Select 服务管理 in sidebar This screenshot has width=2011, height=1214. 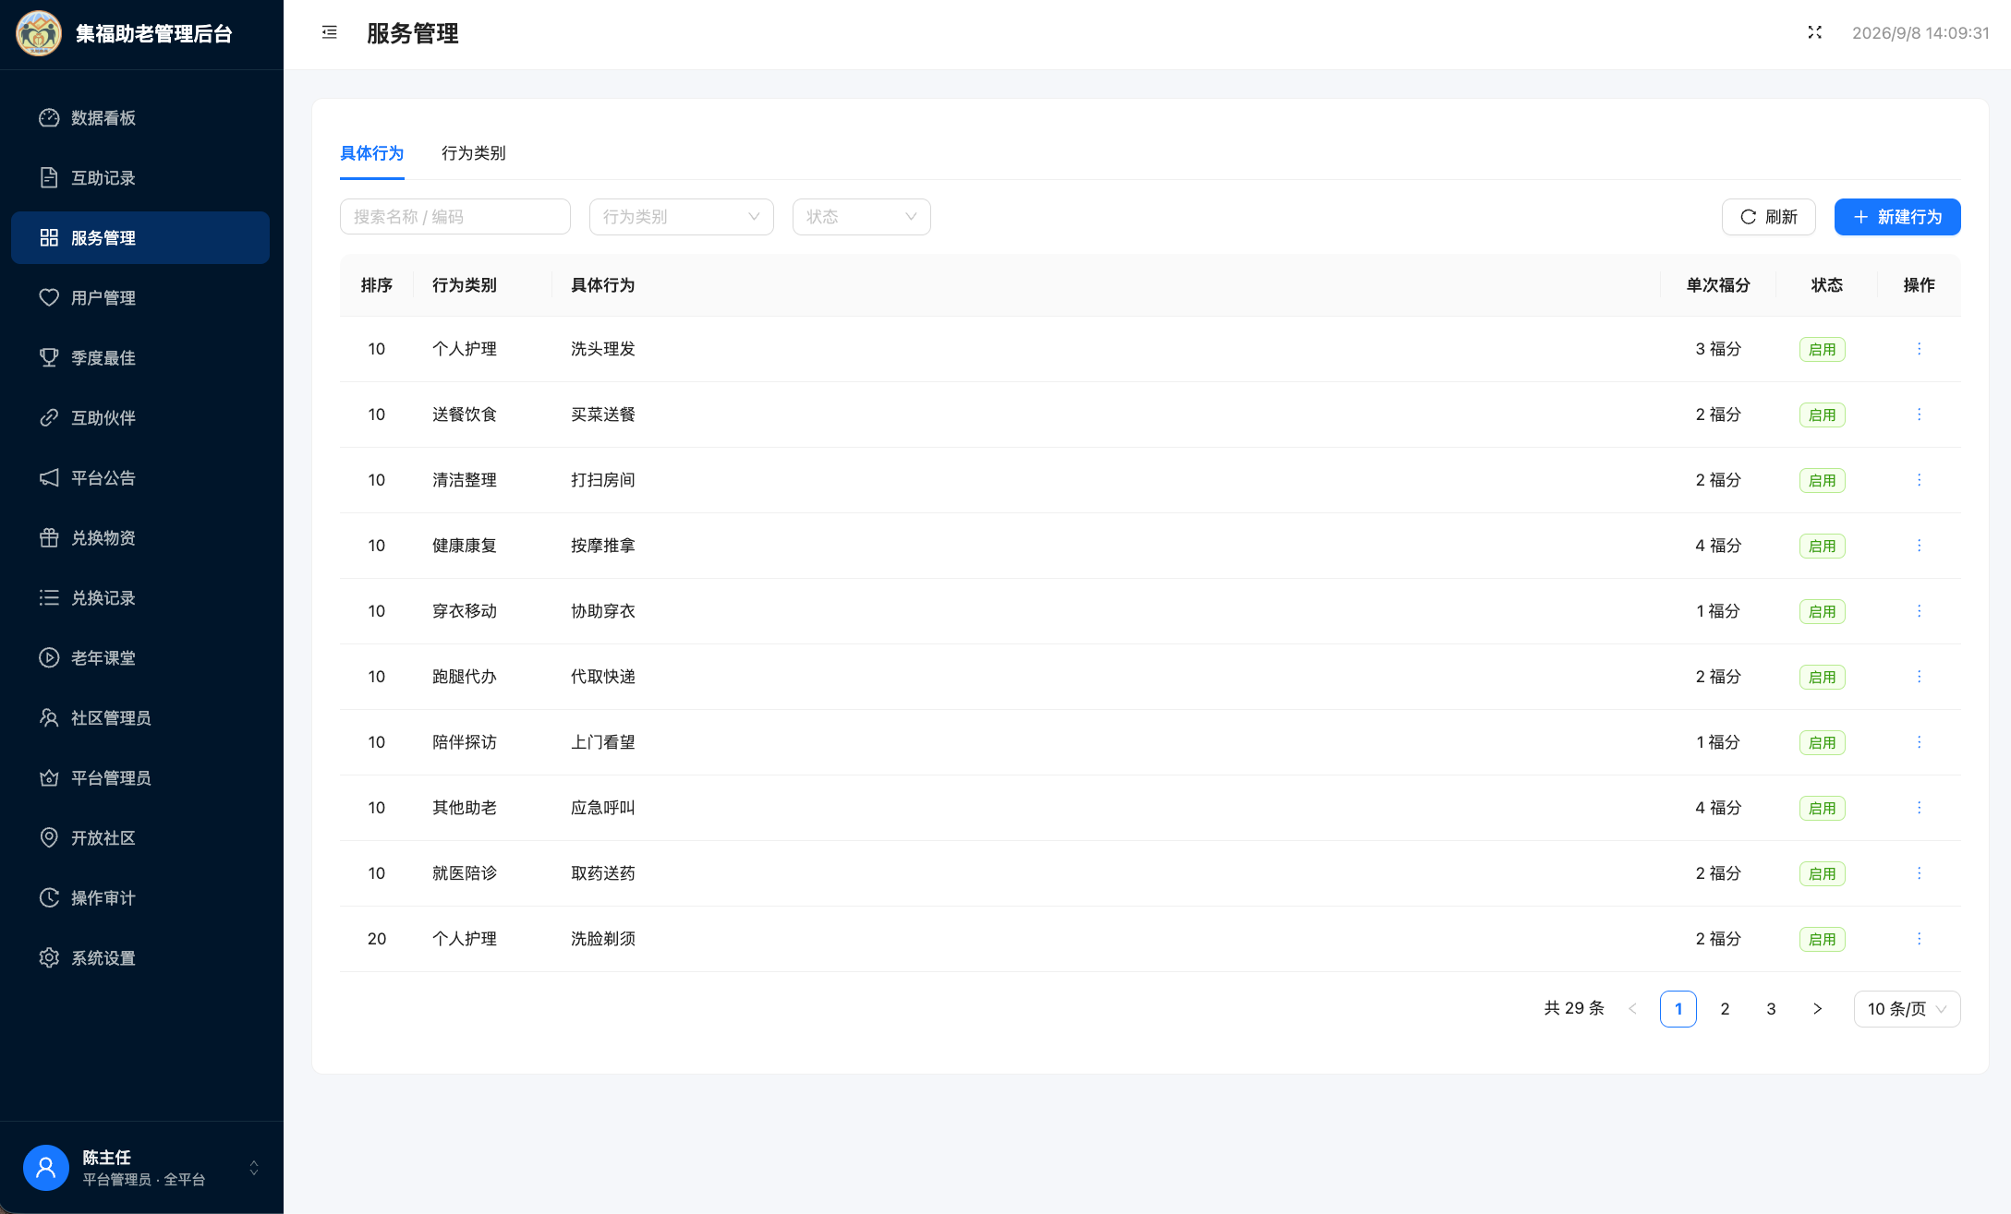tap(140, 238)
